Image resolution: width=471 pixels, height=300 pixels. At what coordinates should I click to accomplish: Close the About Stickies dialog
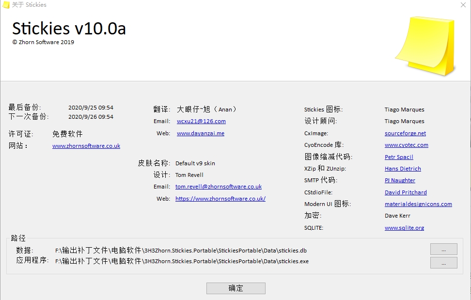coord(463,5)
